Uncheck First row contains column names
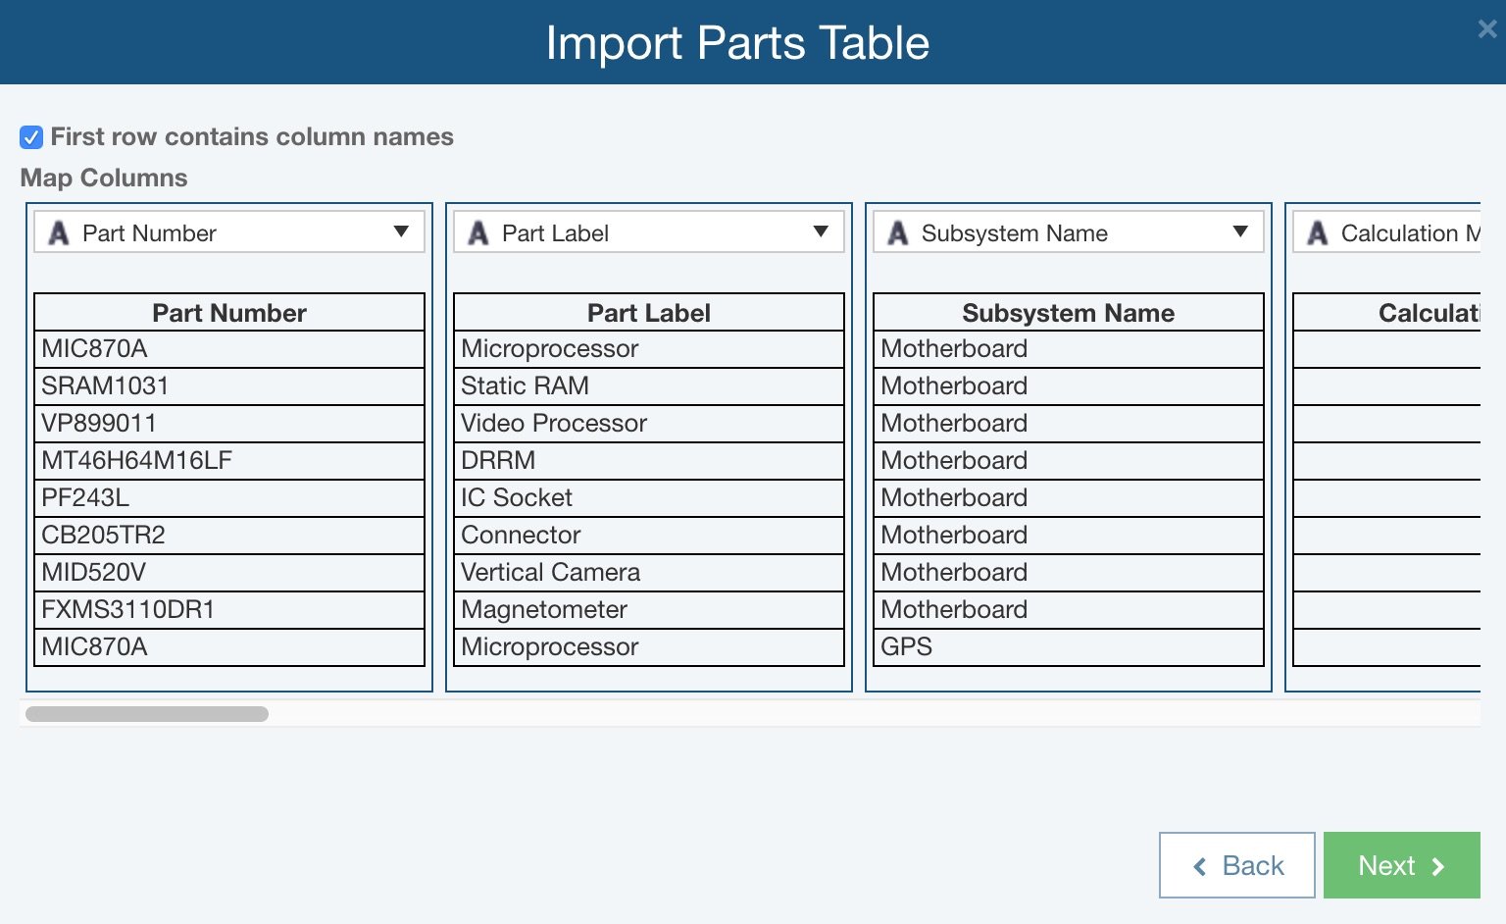 pyautogui.click(x=31, y=137)
